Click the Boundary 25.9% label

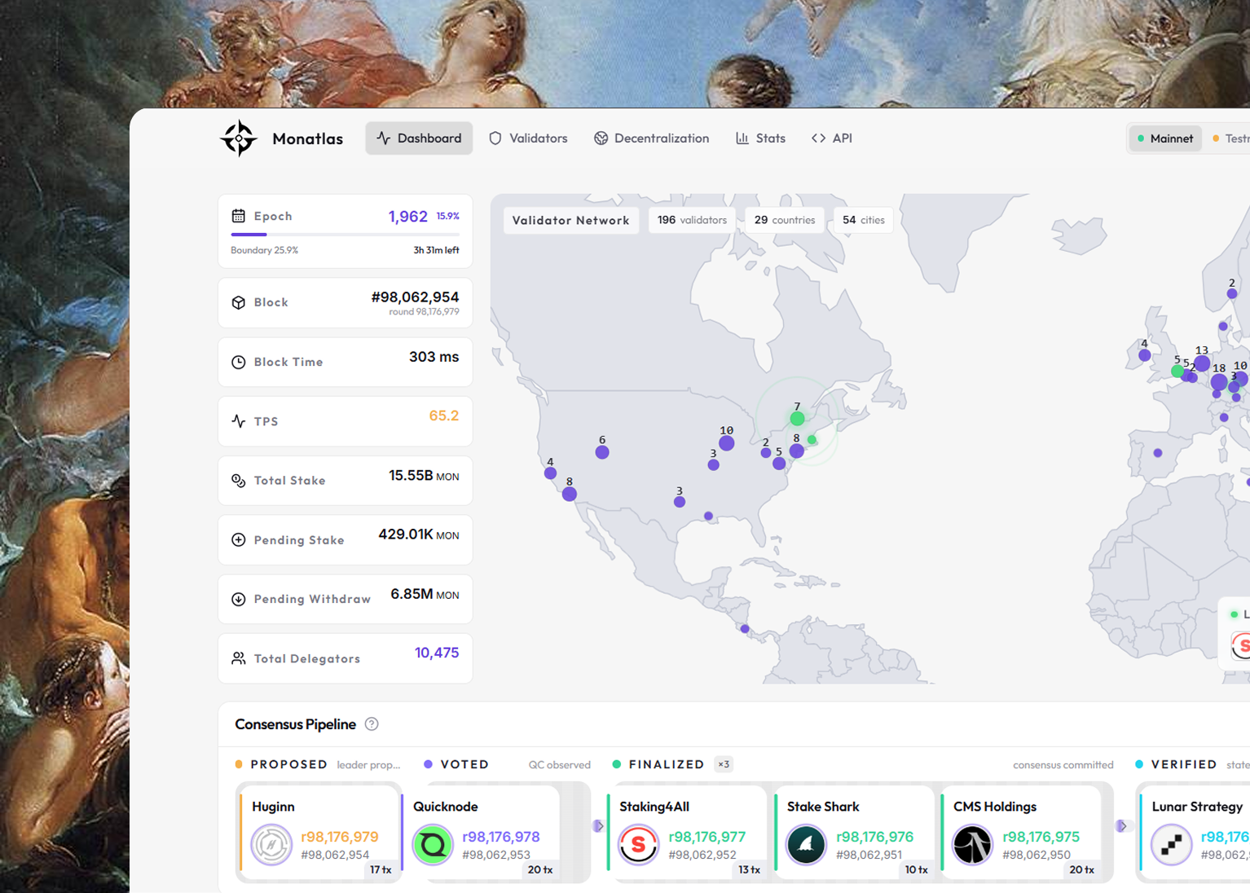click(x=264, y=250)
